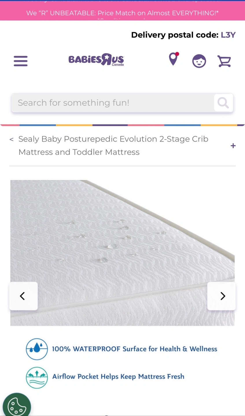
Task: Expand product title with plus sign
Action: tap(233, 146)
